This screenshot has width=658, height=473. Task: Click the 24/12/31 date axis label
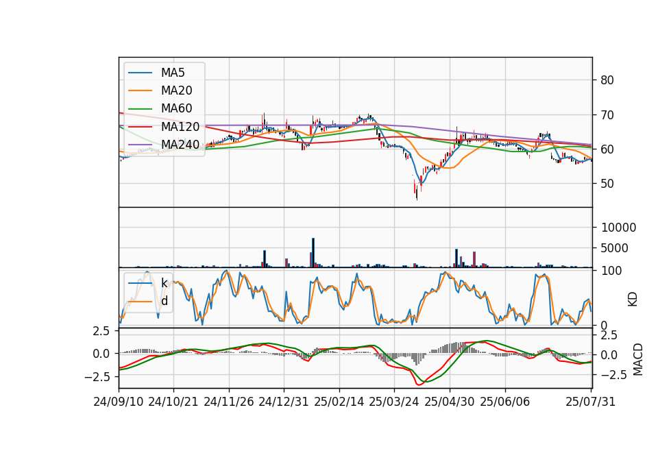click(x=284, y=402)
